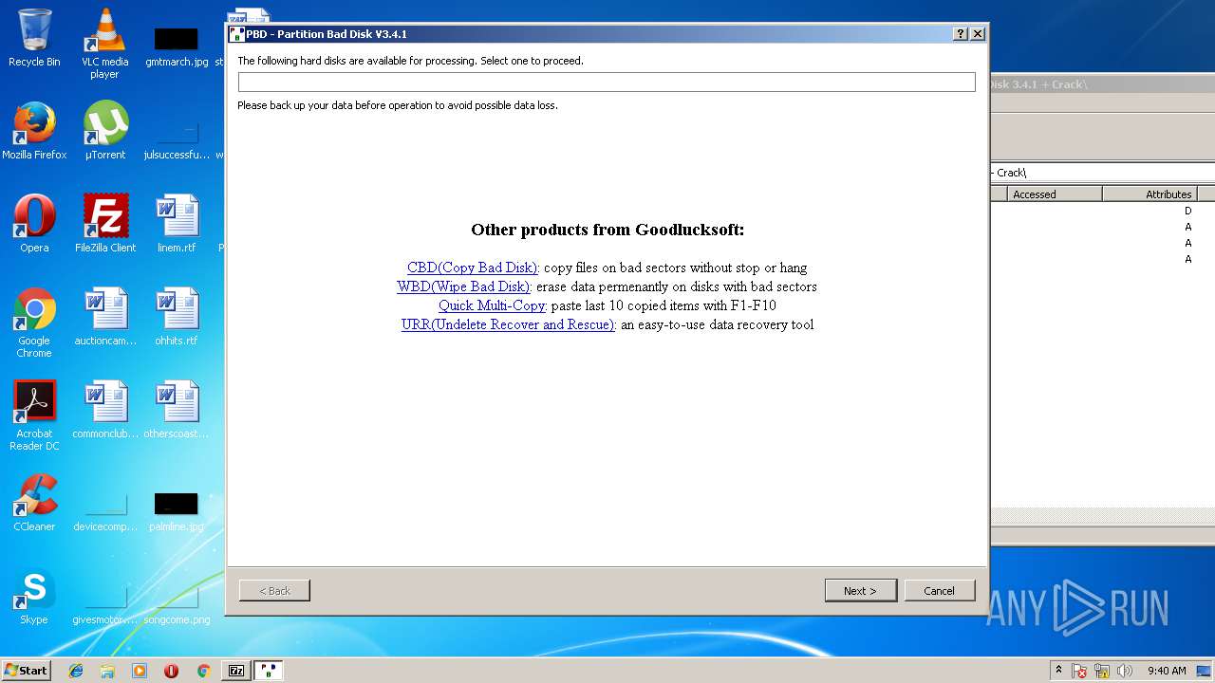Open julsuccessfu file on desktop
Viewport: 1215px width, 683px height.
coord(177,140)
